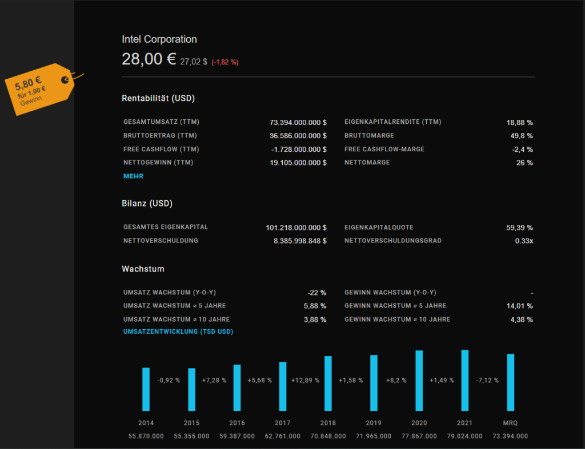Click the +12,89 % change label
The image size is (585, 449).
(x=305, y=381)
